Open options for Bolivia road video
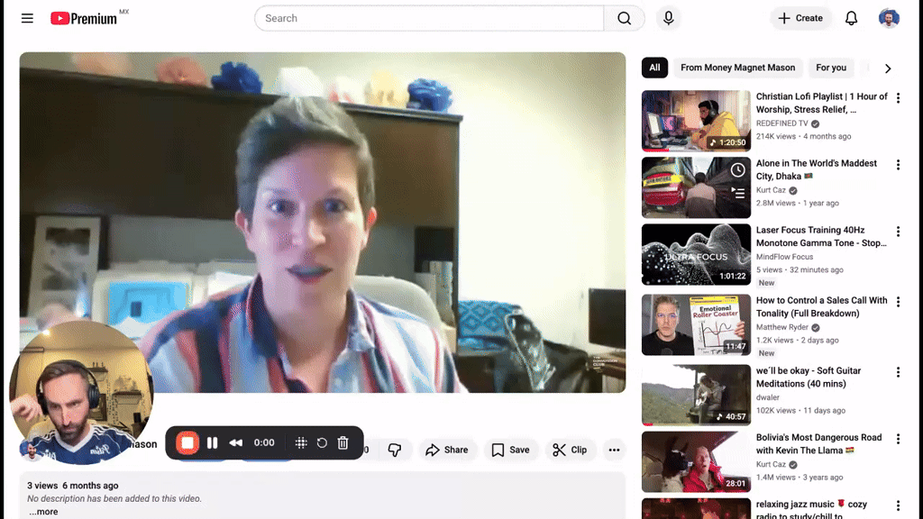 click(x=898, y=439)
